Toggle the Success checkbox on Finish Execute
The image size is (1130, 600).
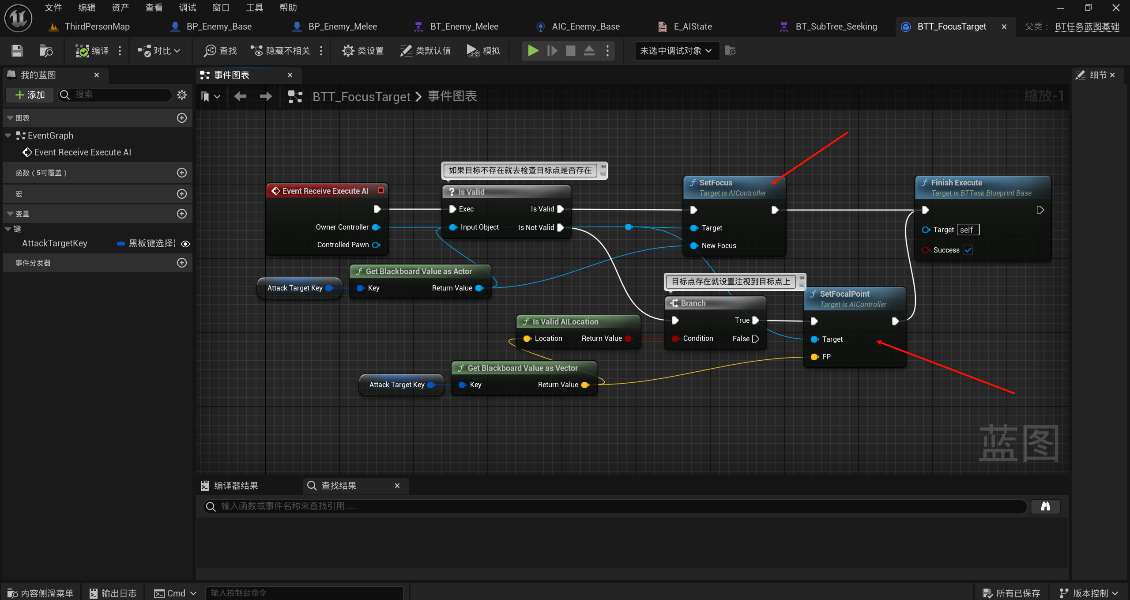tap(968, 250)
